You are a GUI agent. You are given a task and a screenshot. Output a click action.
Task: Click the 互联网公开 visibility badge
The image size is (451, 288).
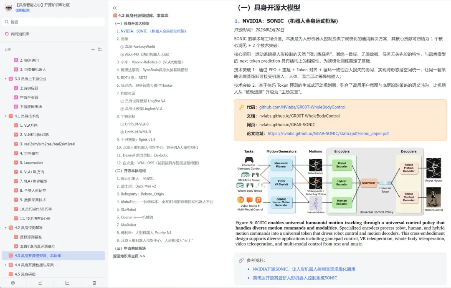23,10
